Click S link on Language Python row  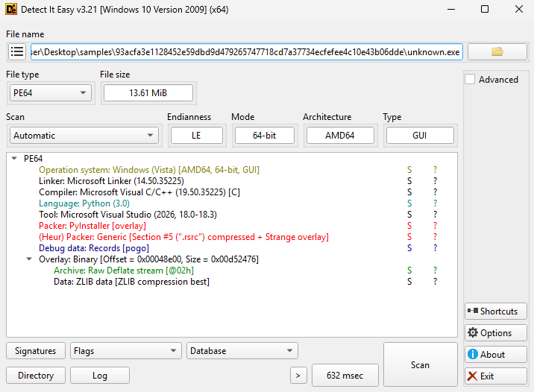pyautogui.click(x=409, y=203)
